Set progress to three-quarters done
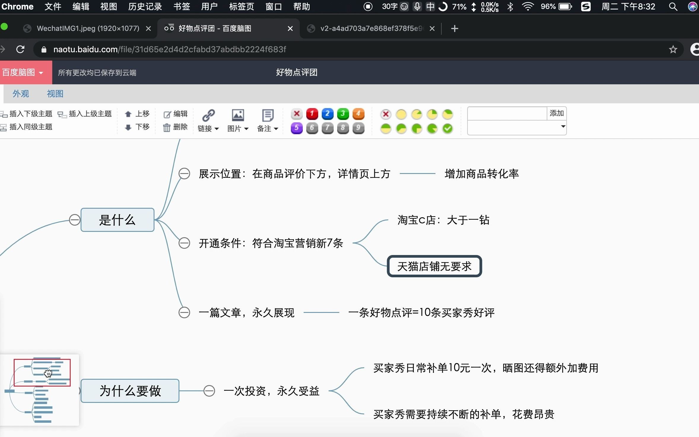Screen dimensions: 699x437 416,129
